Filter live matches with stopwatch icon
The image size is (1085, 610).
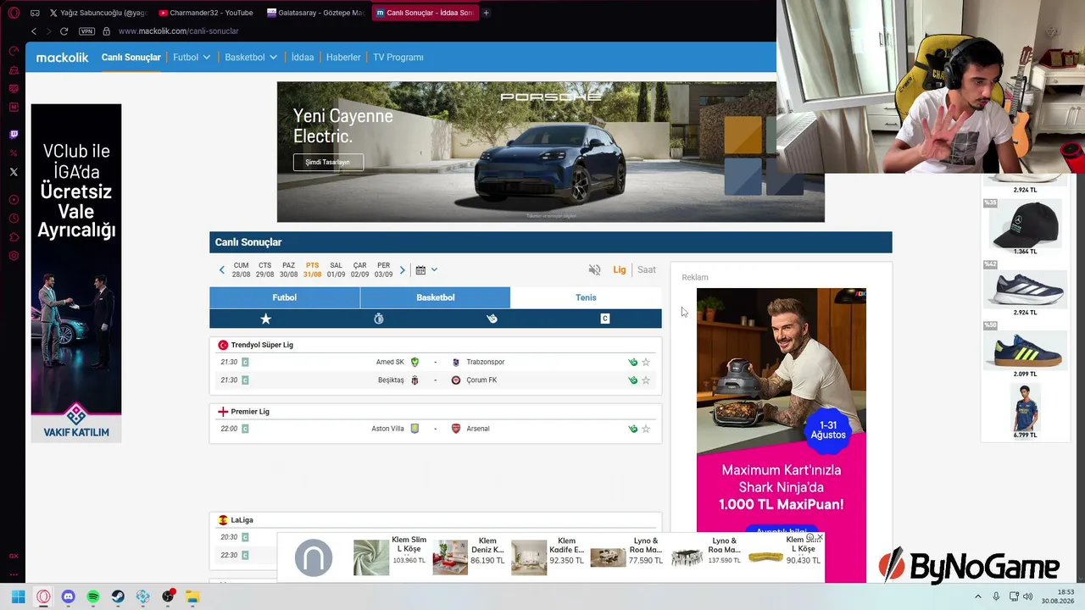379,319
